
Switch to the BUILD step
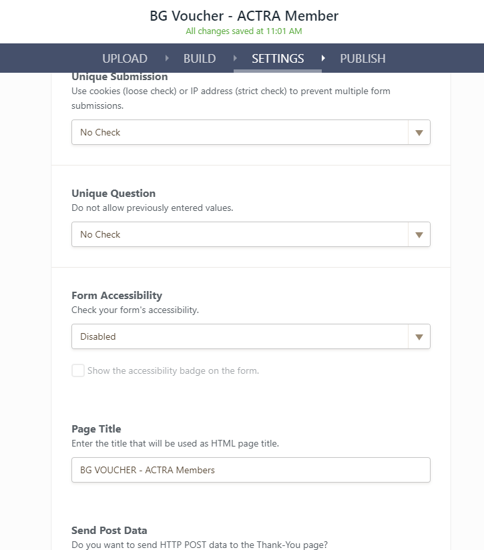[x=199, y=59]
